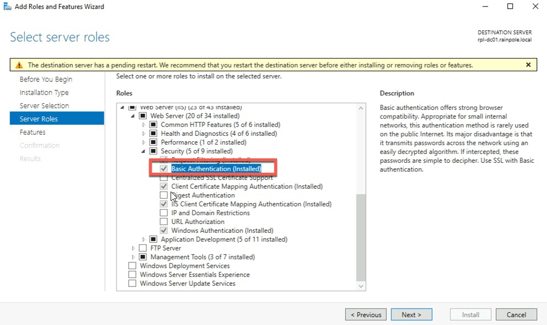This screenshot has height=325, width=547.
Task: Check IP and Domain Restrictions
Action: pos(164,213)
